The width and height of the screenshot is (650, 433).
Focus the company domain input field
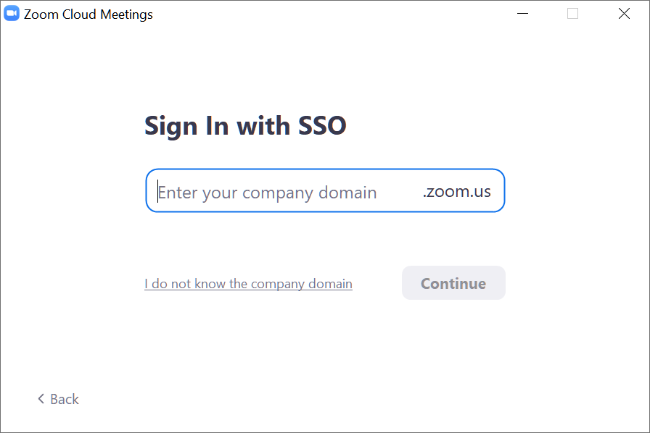(290, 191)
